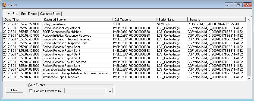Browse for file with the ... button

[x=109, y=91]
